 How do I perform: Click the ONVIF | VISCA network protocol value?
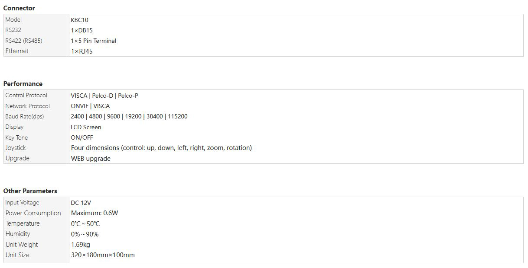(x=90, y=106)
